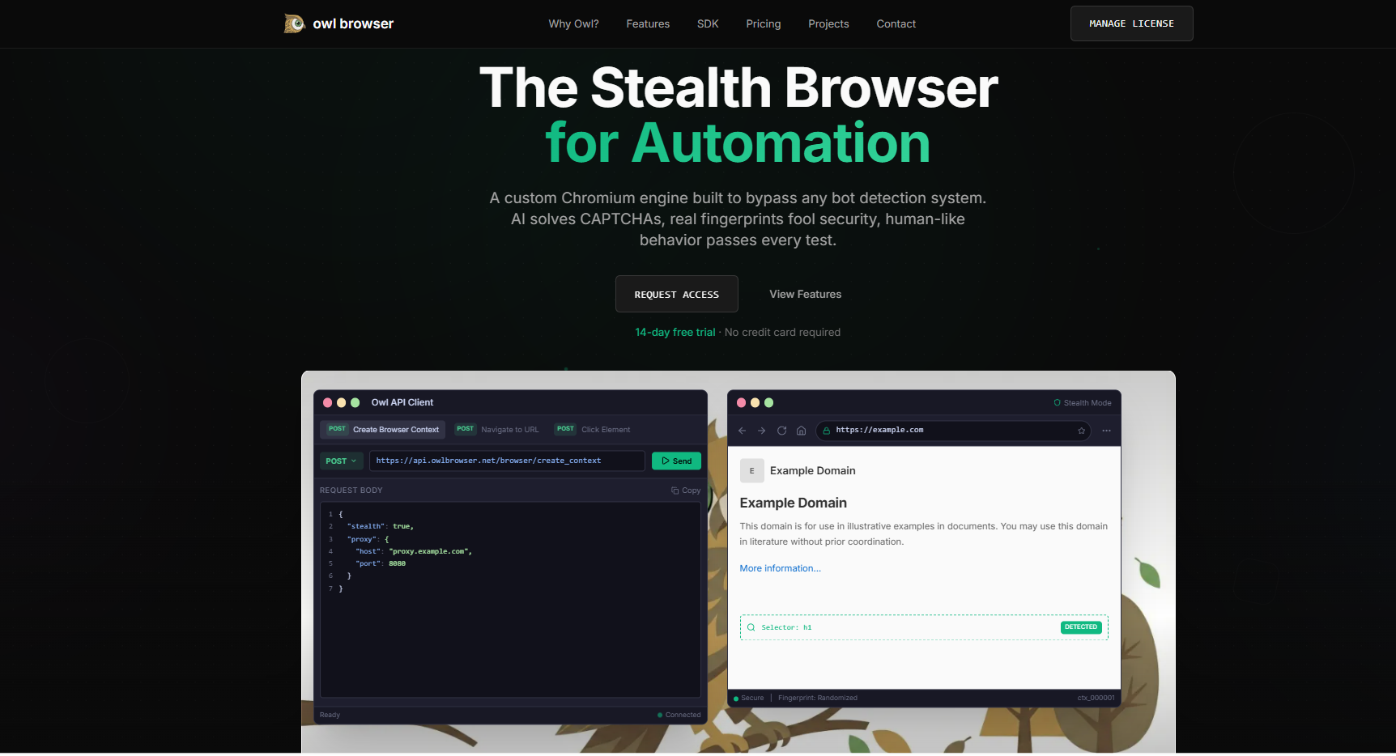1396x756 pixels.
Task: Click the forward arrow in the browser mockup
Action: 761,430
